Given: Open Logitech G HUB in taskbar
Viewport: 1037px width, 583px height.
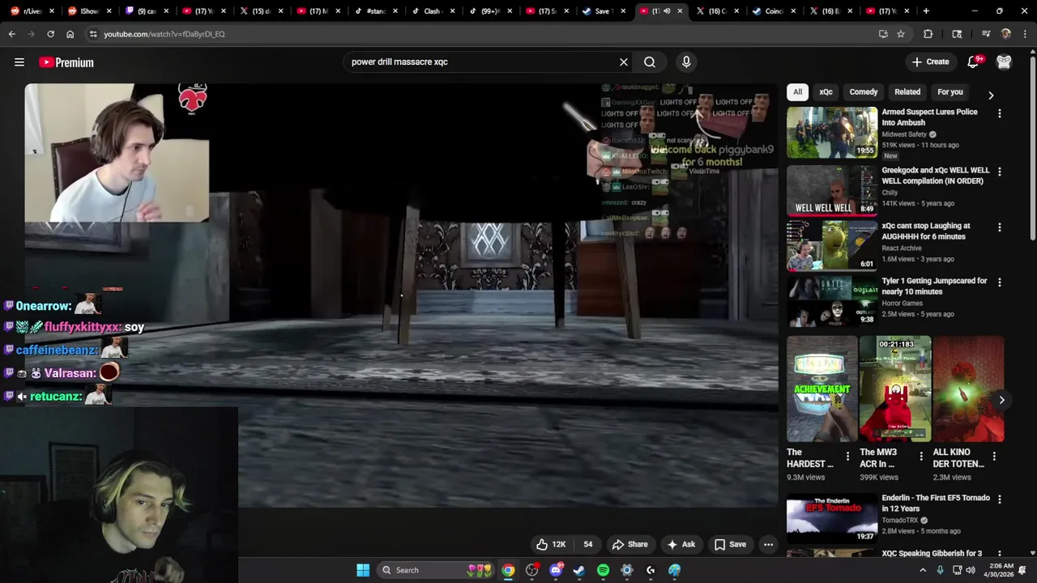Looking at the screenshot, I should click(x=651, y=570).
